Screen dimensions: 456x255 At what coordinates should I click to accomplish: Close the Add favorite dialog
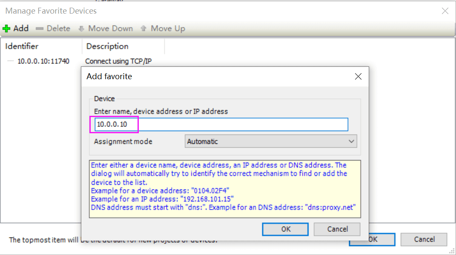(x=358, y=77)
